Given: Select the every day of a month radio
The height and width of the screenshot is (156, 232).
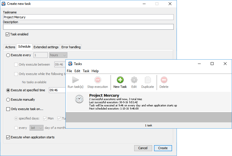Looking at the screenshot, I should click(x=16, y=128).
